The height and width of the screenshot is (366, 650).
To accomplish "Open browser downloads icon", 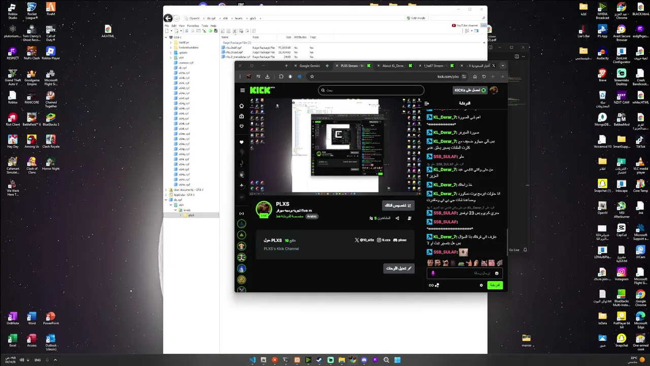I will coord(268,77).
